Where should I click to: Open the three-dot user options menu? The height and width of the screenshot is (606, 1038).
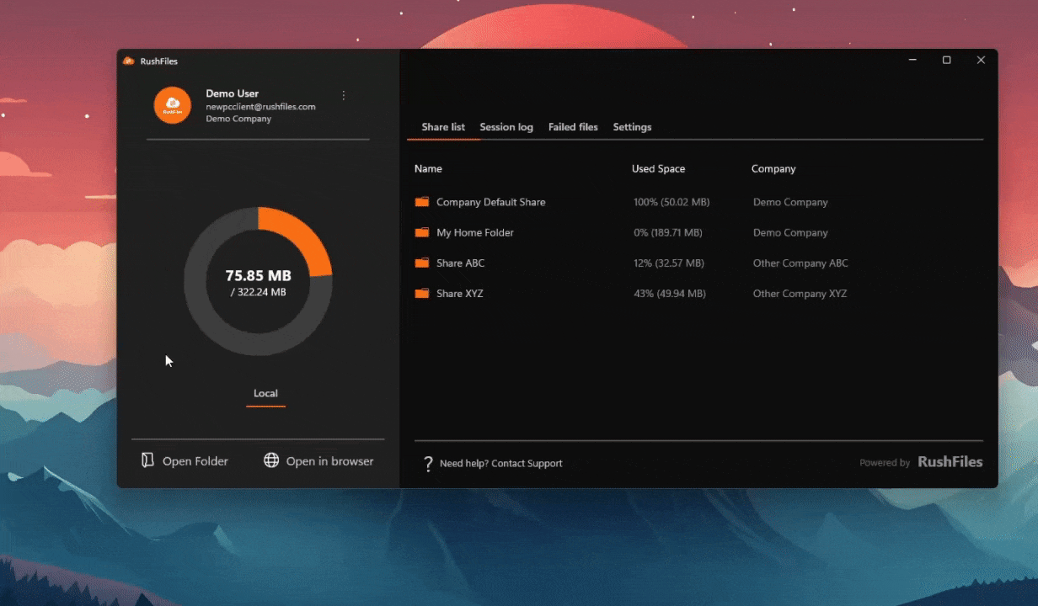click(x=343, y=95)
